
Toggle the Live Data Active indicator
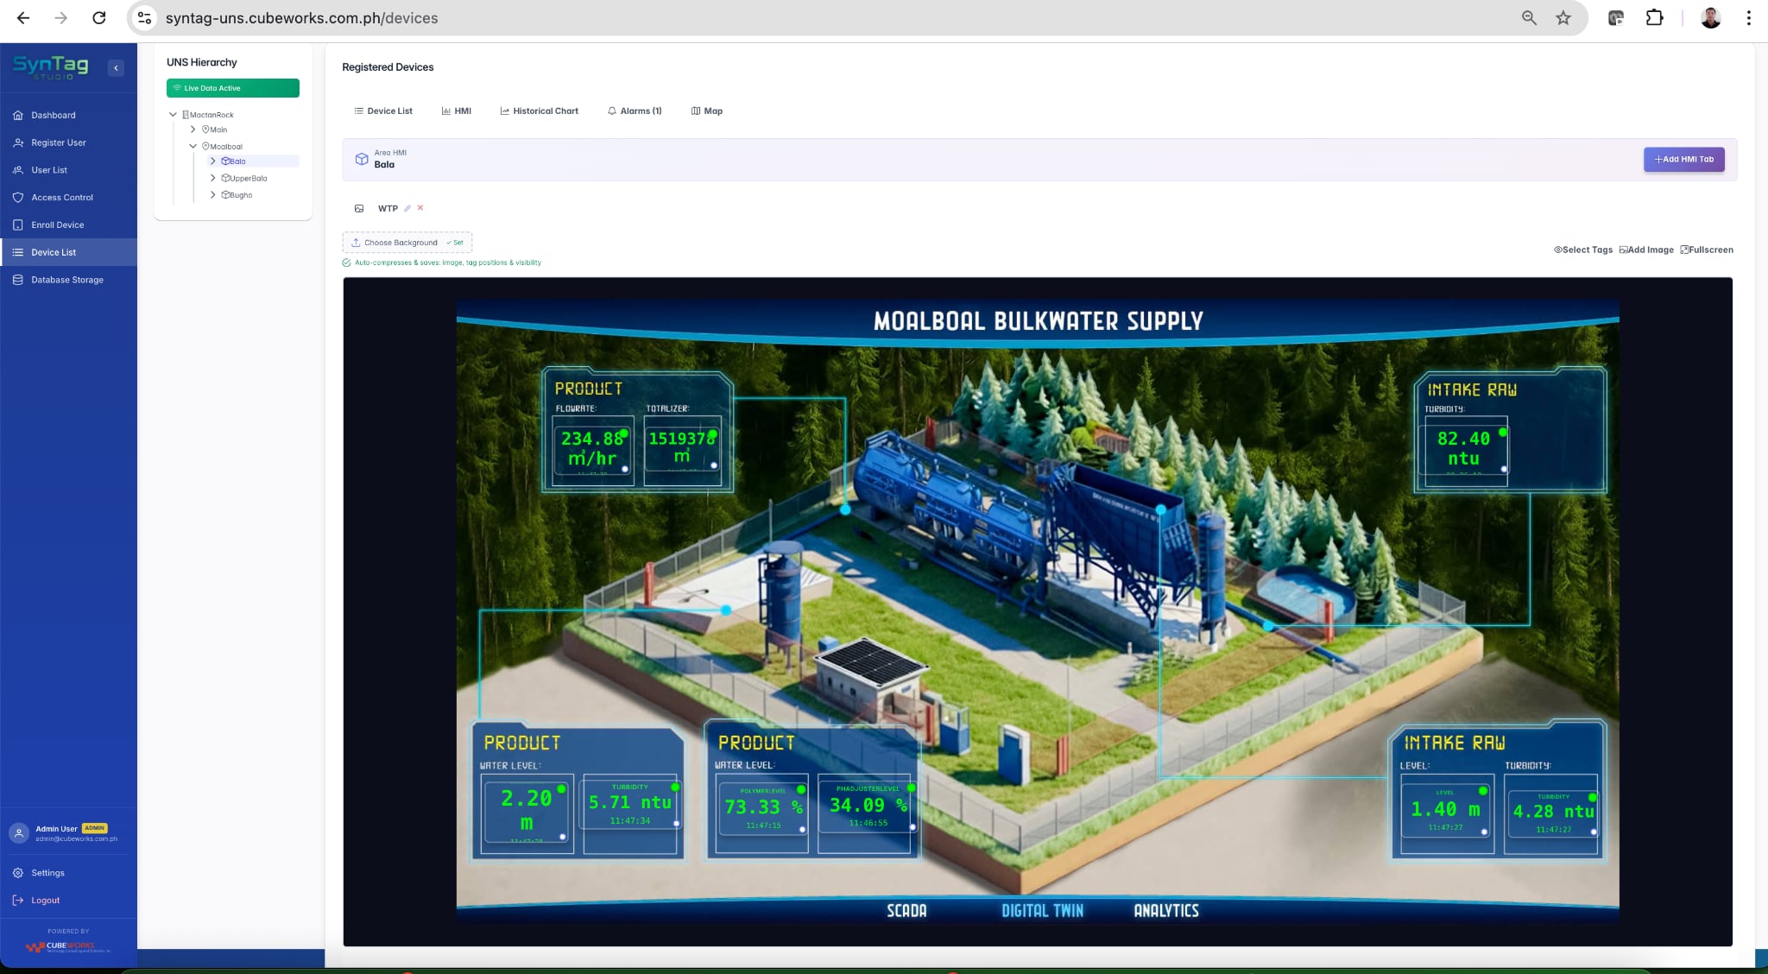click(233, 87)
